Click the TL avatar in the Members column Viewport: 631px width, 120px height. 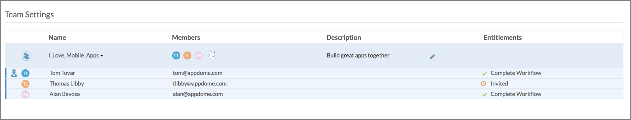(187, 56)
